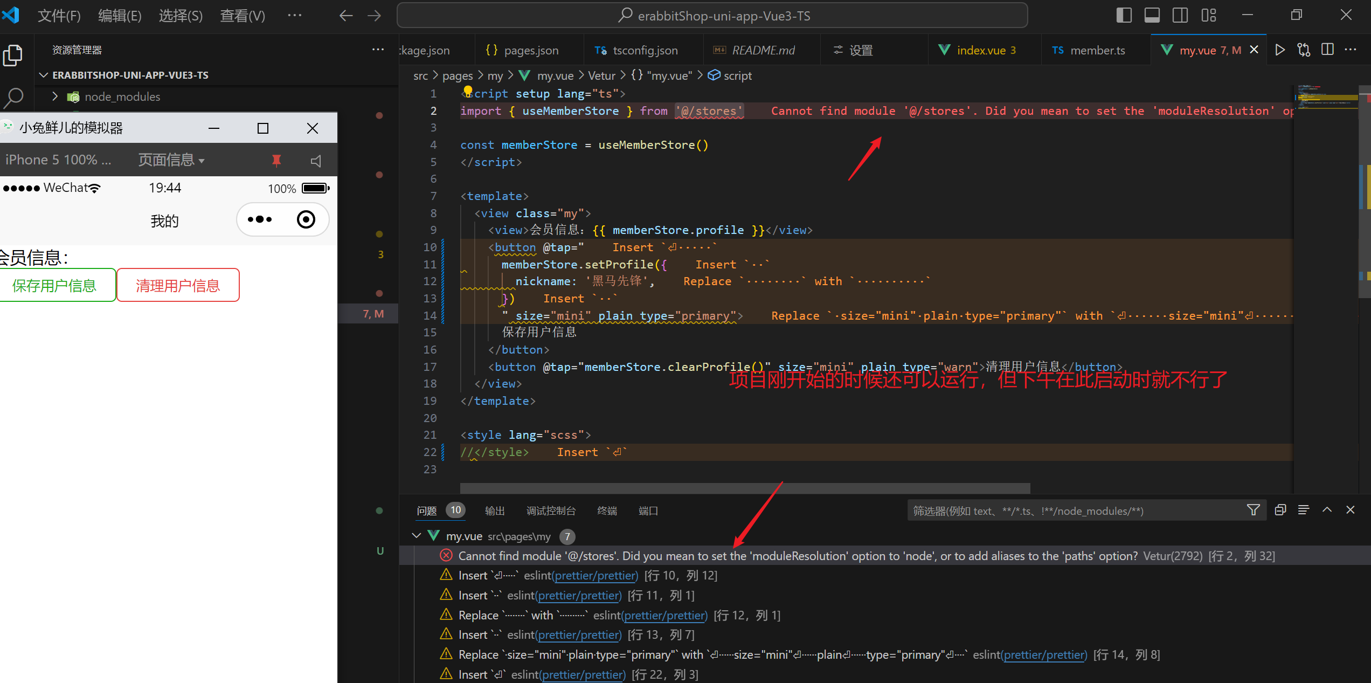Click the pin icon in simulator toolbar

pos(276,161)
